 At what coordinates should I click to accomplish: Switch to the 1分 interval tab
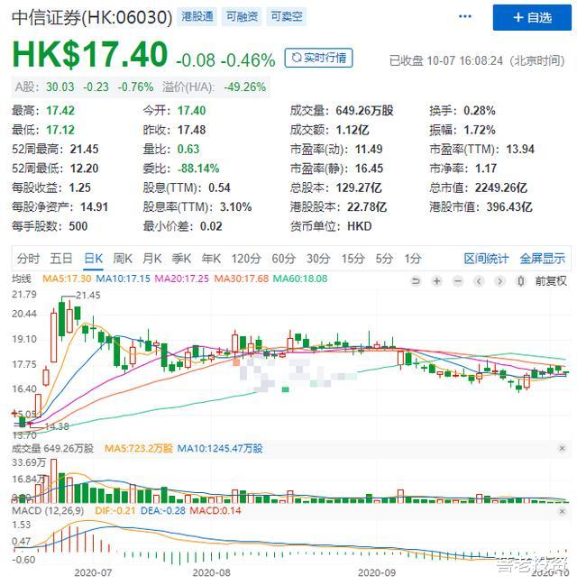point(413,259)
